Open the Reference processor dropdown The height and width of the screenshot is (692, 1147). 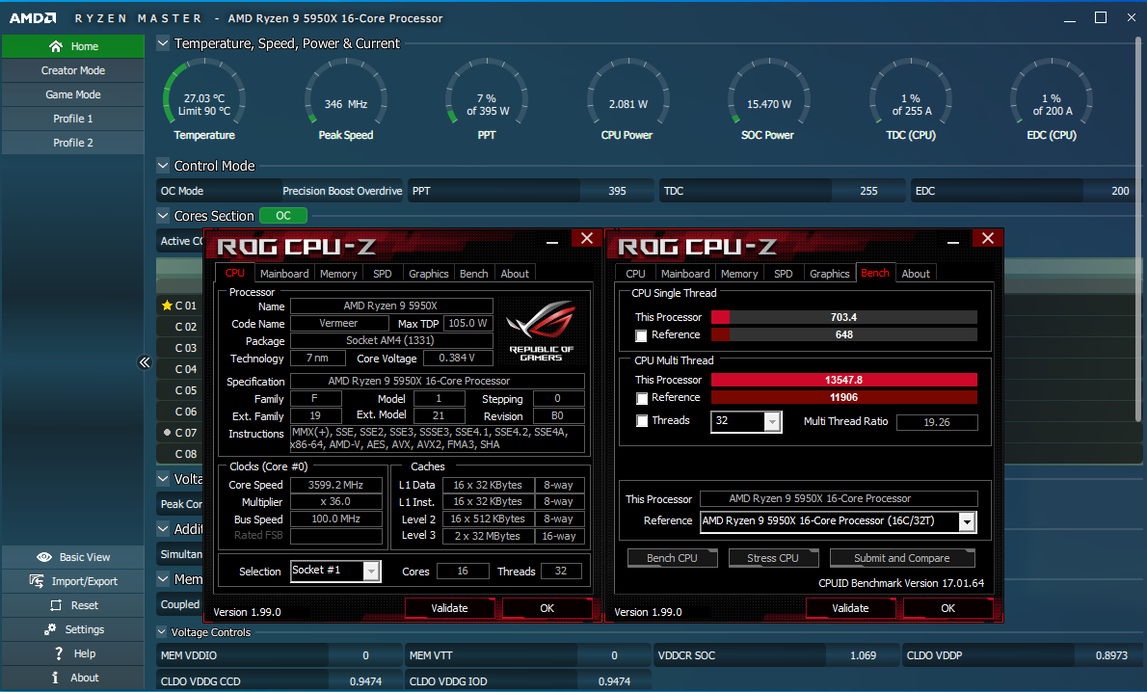[x=967, y=521]
